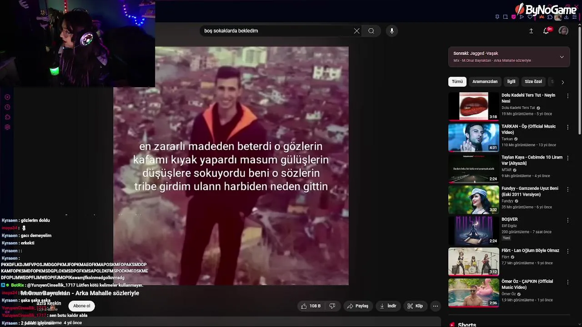This screenshot has width=582, height=327.
Task: Select the Size özel filter chip
Action: tap(533, 82)
